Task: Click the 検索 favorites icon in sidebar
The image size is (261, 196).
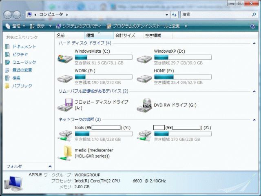Action: 7,78
